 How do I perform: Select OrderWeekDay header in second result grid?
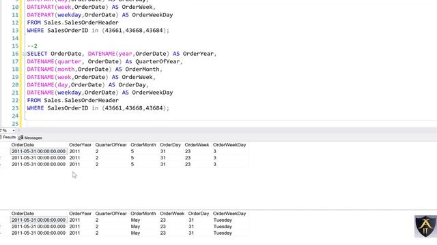click(229, 214)
